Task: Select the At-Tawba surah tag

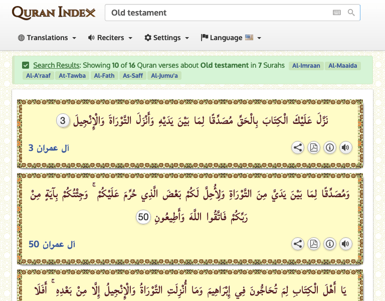Action: tap(72, 76)
